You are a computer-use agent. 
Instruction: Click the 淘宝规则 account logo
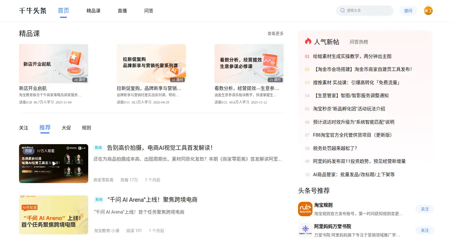point(305,209)
